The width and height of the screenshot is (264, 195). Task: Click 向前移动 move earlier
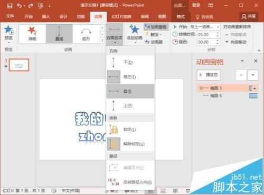click(x=236, y=34)
